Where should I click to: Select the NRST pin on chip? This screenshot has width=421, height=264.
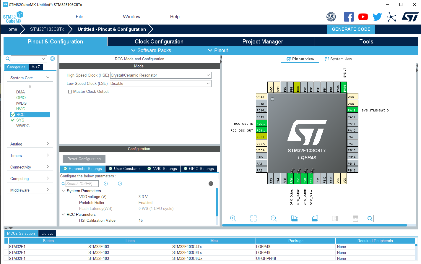pos(261,137)
